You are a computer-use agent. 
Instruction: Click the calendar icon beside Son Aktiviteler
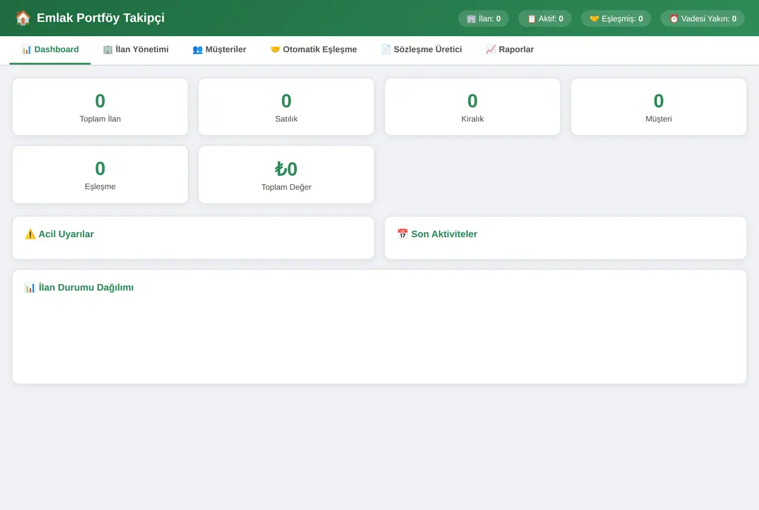[403, 234]
